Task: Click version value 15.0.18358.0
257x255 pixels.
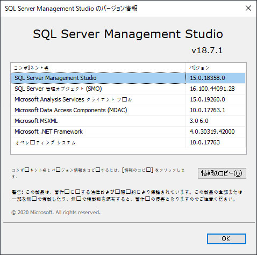Action: coord(208,78)
